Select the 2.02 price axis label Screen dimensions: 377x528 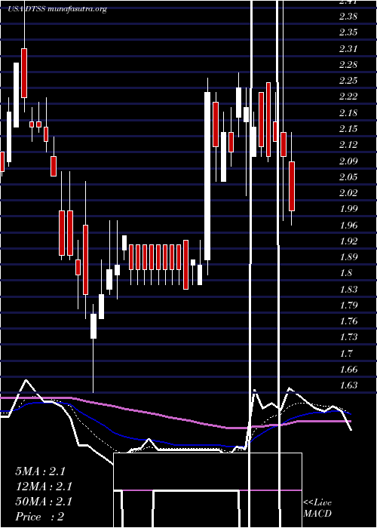348,192
